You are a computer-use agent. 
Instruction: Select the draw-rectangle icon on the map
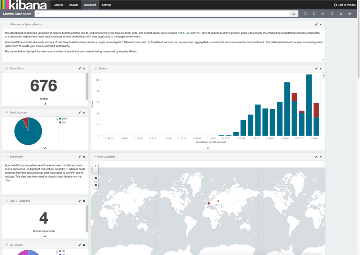(95, 178)
